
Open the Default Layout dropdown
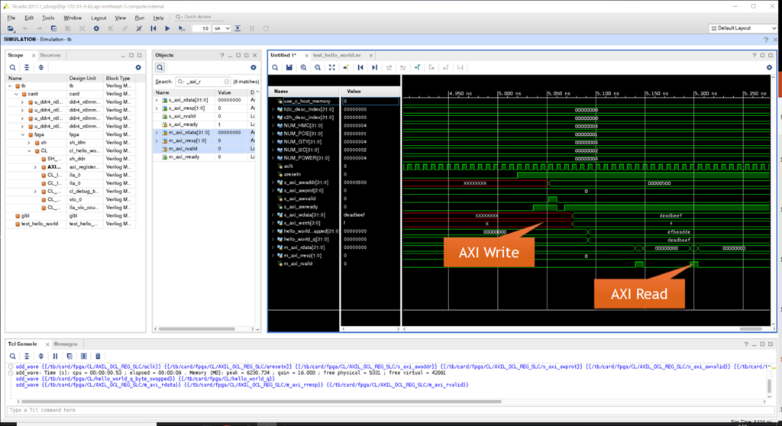tap(743, 28)
